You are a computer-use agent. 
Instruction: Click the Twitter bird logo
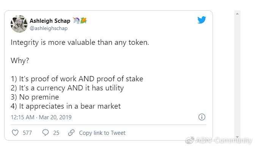tap(201, 20)
